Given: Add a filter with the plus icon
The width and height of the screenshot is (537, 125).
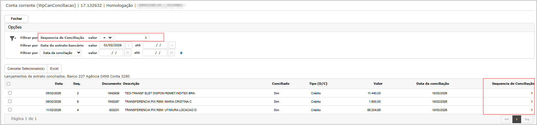Looking at the screenshot, I should tap(181, 53).
